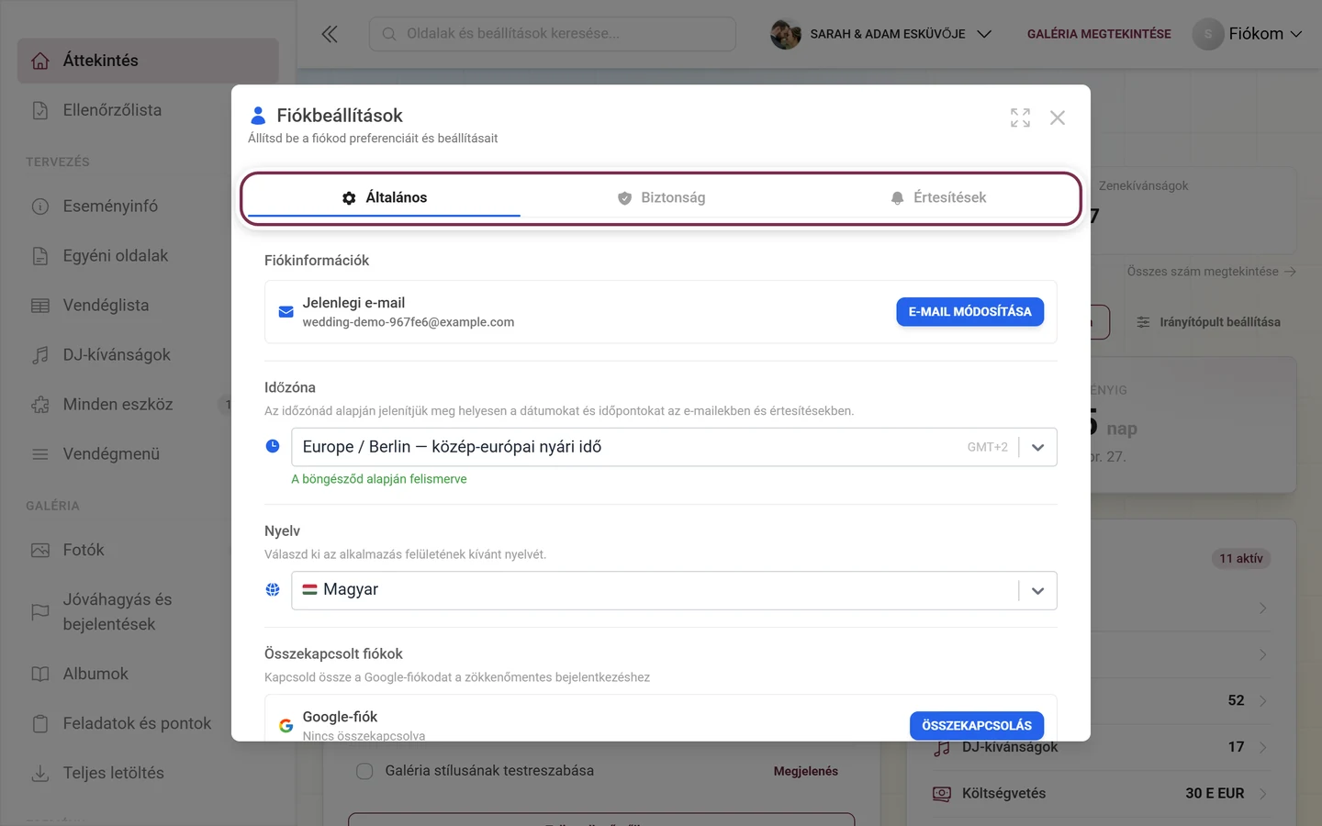Click Feladatok és pontok clipboard icon
Image resolution: width=1322 pixels, height=826 pixels.
40,724
